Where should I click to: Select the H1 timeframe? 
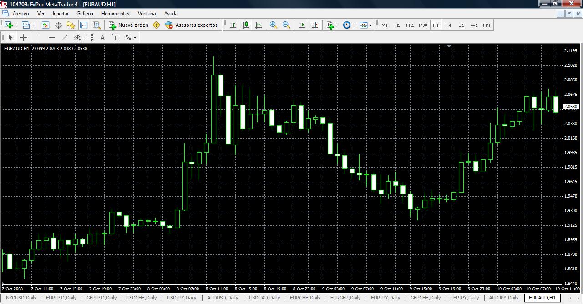[436, 25]
